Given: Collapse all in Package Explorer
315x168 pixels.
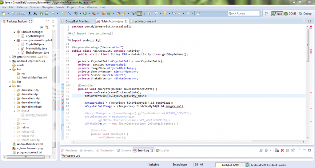Looking at the screenshot, I should (42, 27).
